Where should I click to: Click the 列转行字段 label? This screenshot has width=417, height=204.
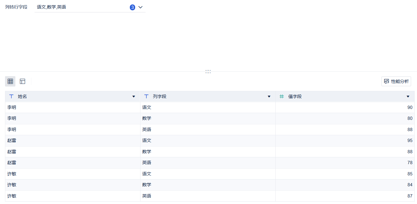tap(16, 7)
